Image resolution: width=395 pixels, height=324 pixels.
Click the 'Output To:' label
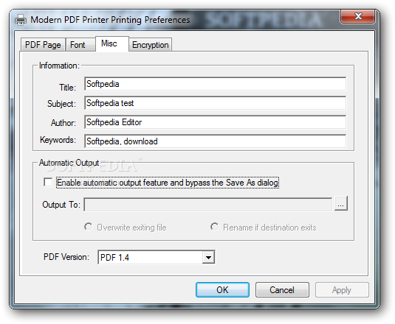coord(61,205)
